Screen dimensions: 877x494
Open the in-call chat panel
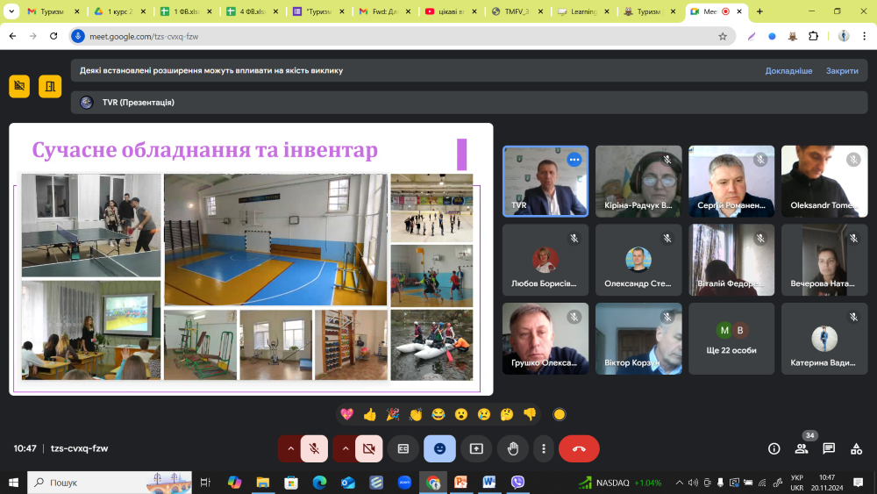(829, 448)
